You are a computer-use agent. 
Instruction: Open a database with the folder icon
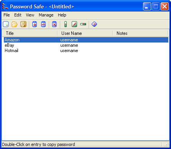click(15, 24)
